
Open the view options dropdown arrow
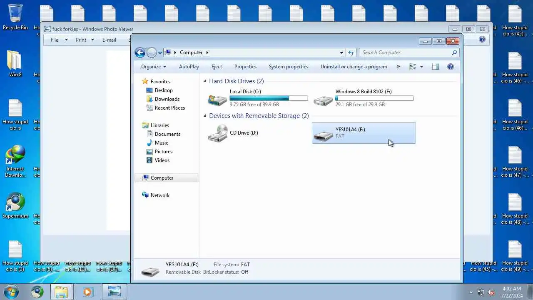pos(421,67)
